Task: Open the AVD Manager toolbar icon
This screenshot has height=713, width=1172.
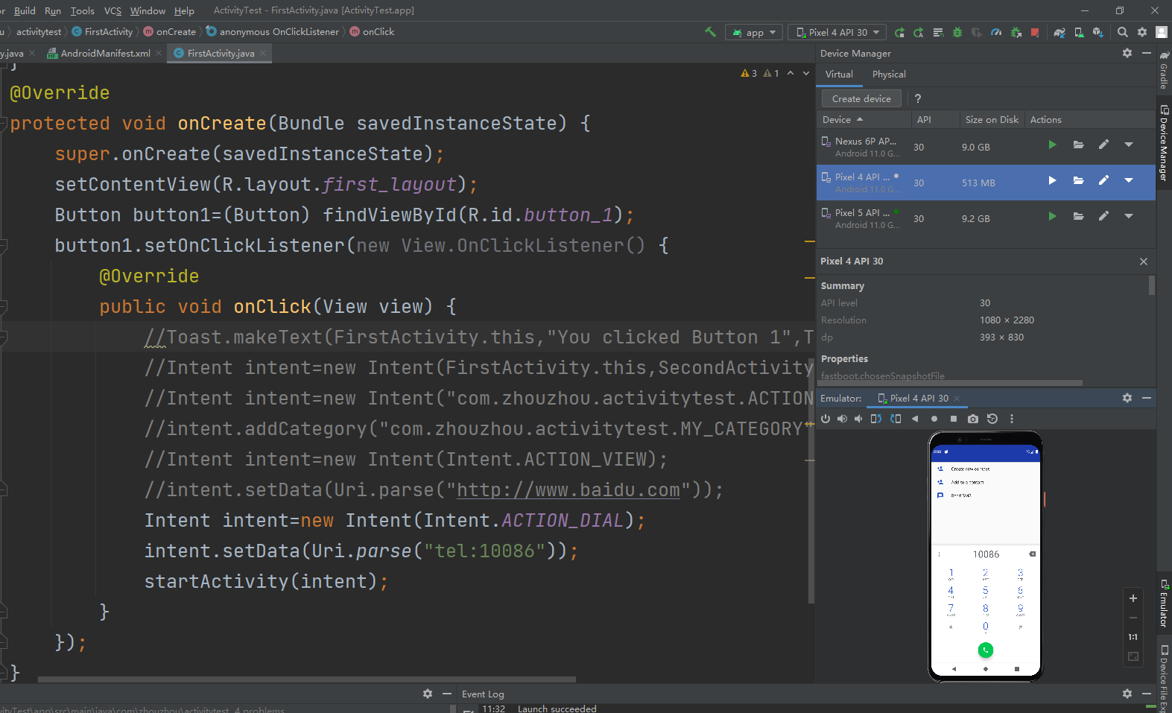Action: tap(1079, 32)
